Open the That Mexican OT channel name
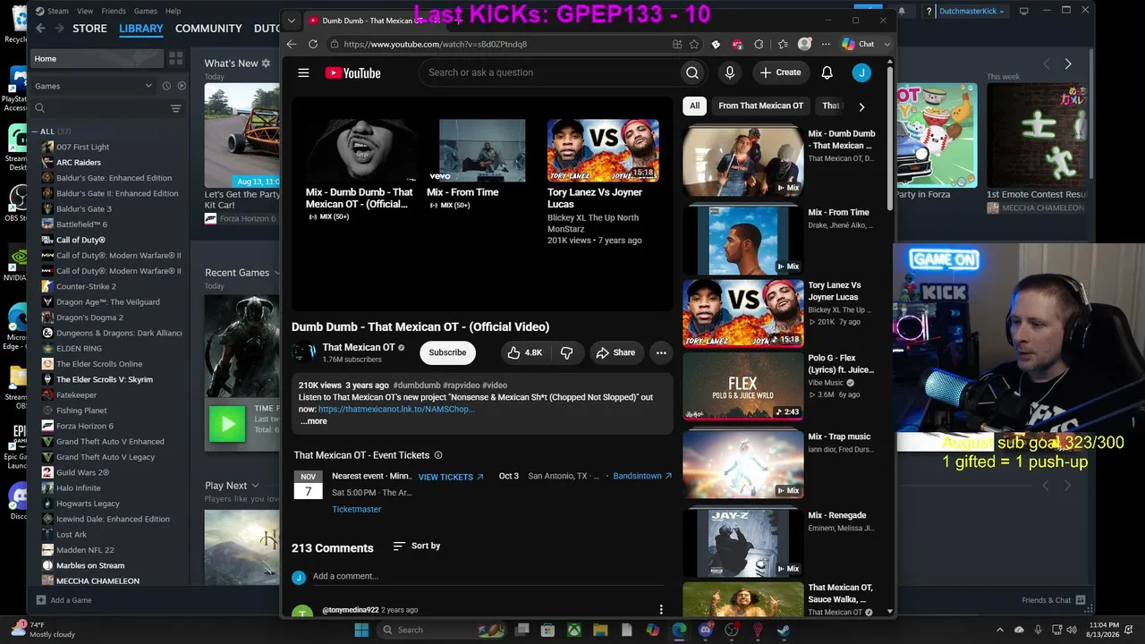This screenshot has width=1145, height=644. point(359,347)
